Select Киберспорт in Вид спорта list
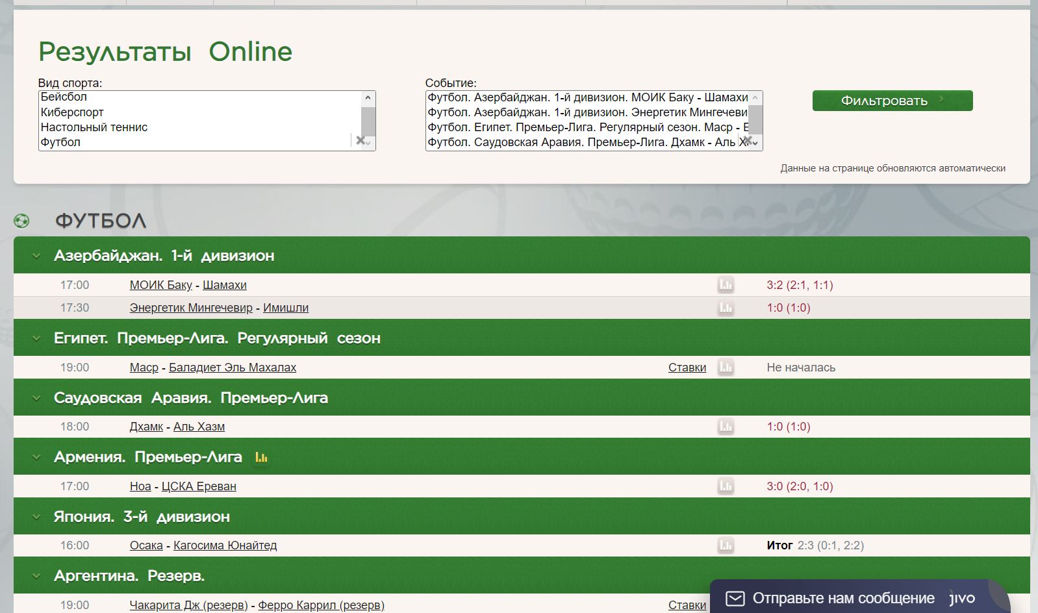The height and width of the screenshot is (613, 1038). (199, 112)
